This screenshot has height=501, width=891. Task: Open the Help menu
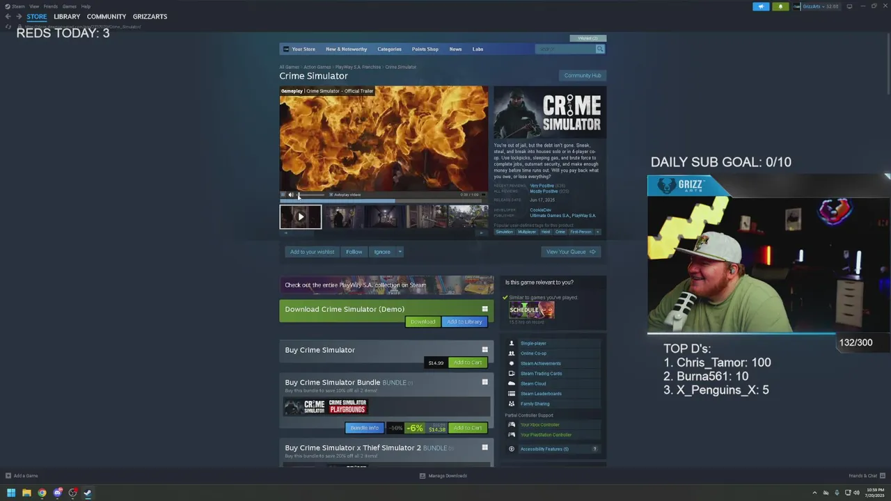(86, 6)
